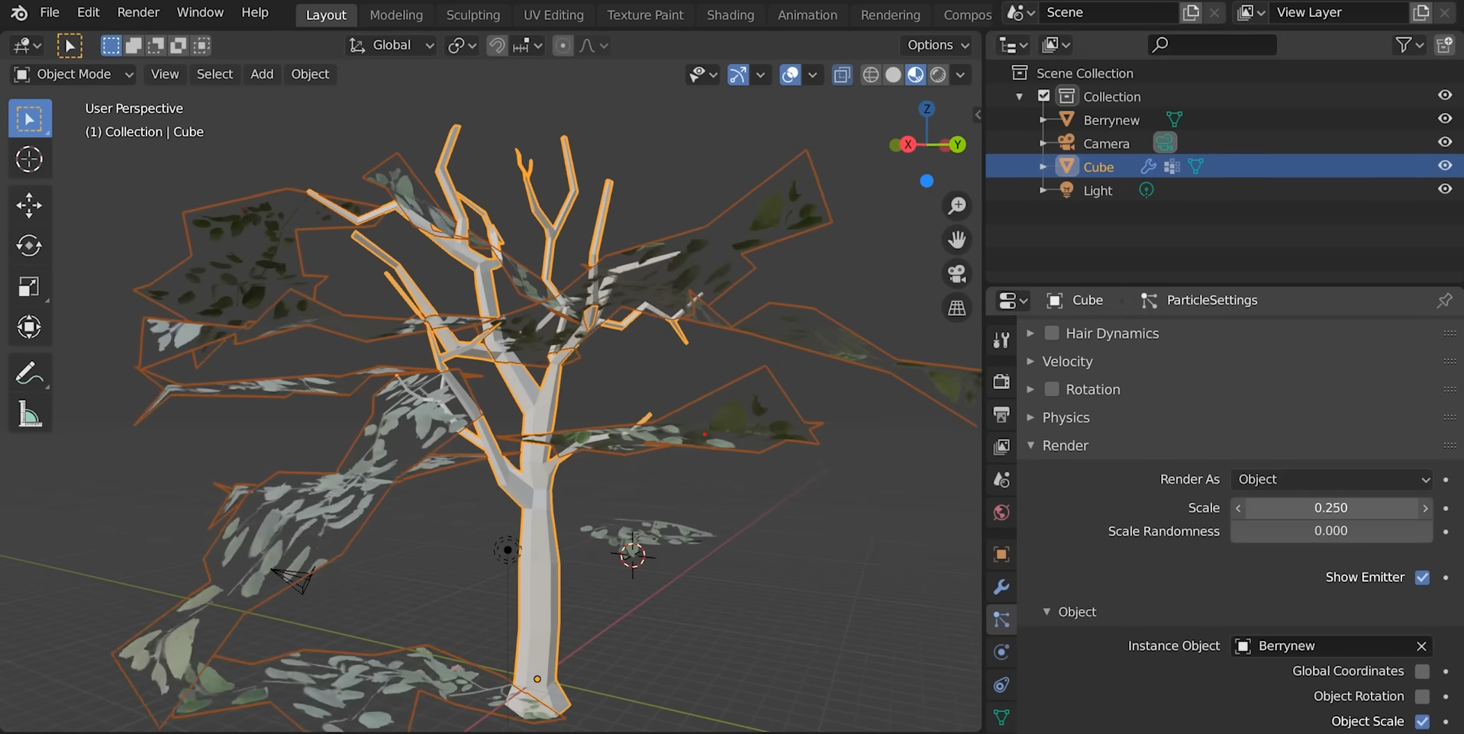Select the Rotate tool
Viewport: 1464px width, 734px height.
click(x=29, y=245)
